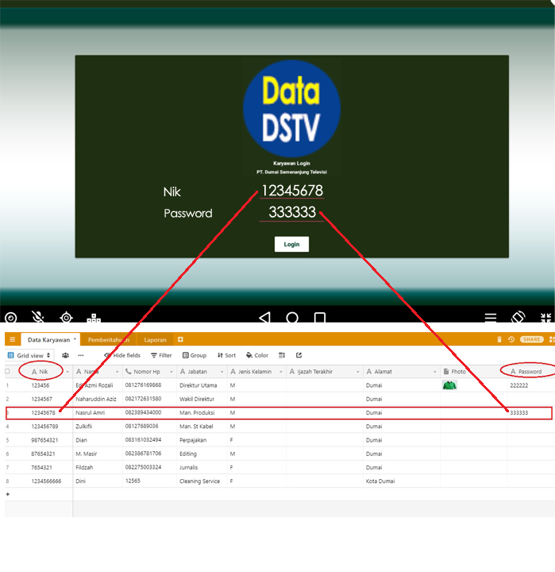
Task: Select the cell containing Nasrul Amri
Action: 98,412
